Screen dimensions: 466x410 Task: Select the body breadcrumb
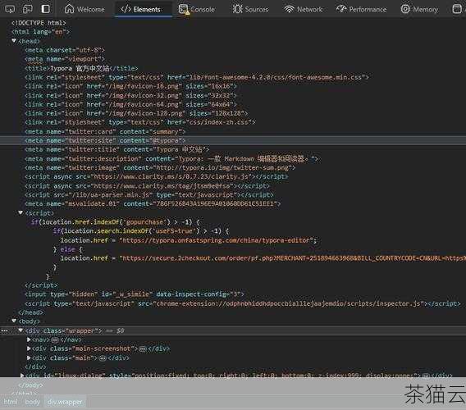click(x=32, y=402)
